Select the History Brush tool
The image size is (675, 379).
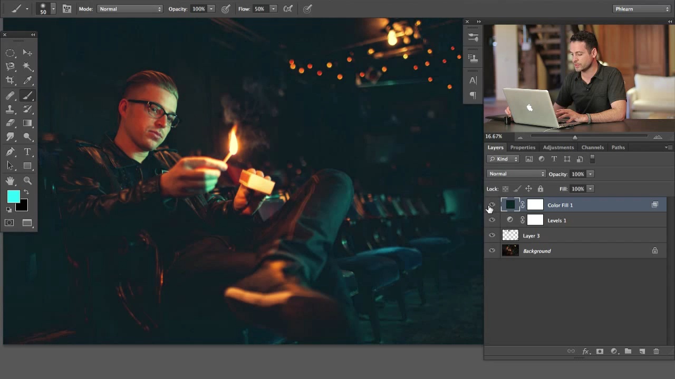point(27,109)
